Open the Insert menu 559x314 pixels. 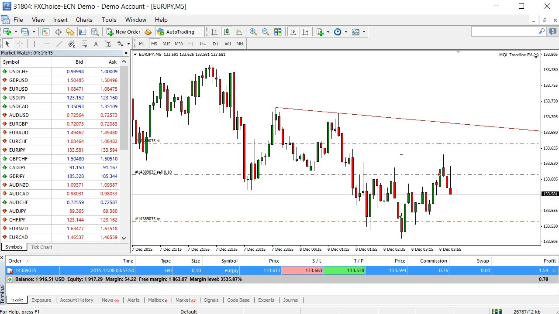pyautogui.click(x=60, y=20)
